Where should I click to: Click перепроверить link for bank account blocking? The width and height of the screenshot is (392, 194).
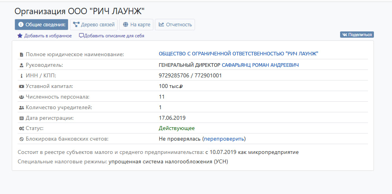[x=224, y=139]
